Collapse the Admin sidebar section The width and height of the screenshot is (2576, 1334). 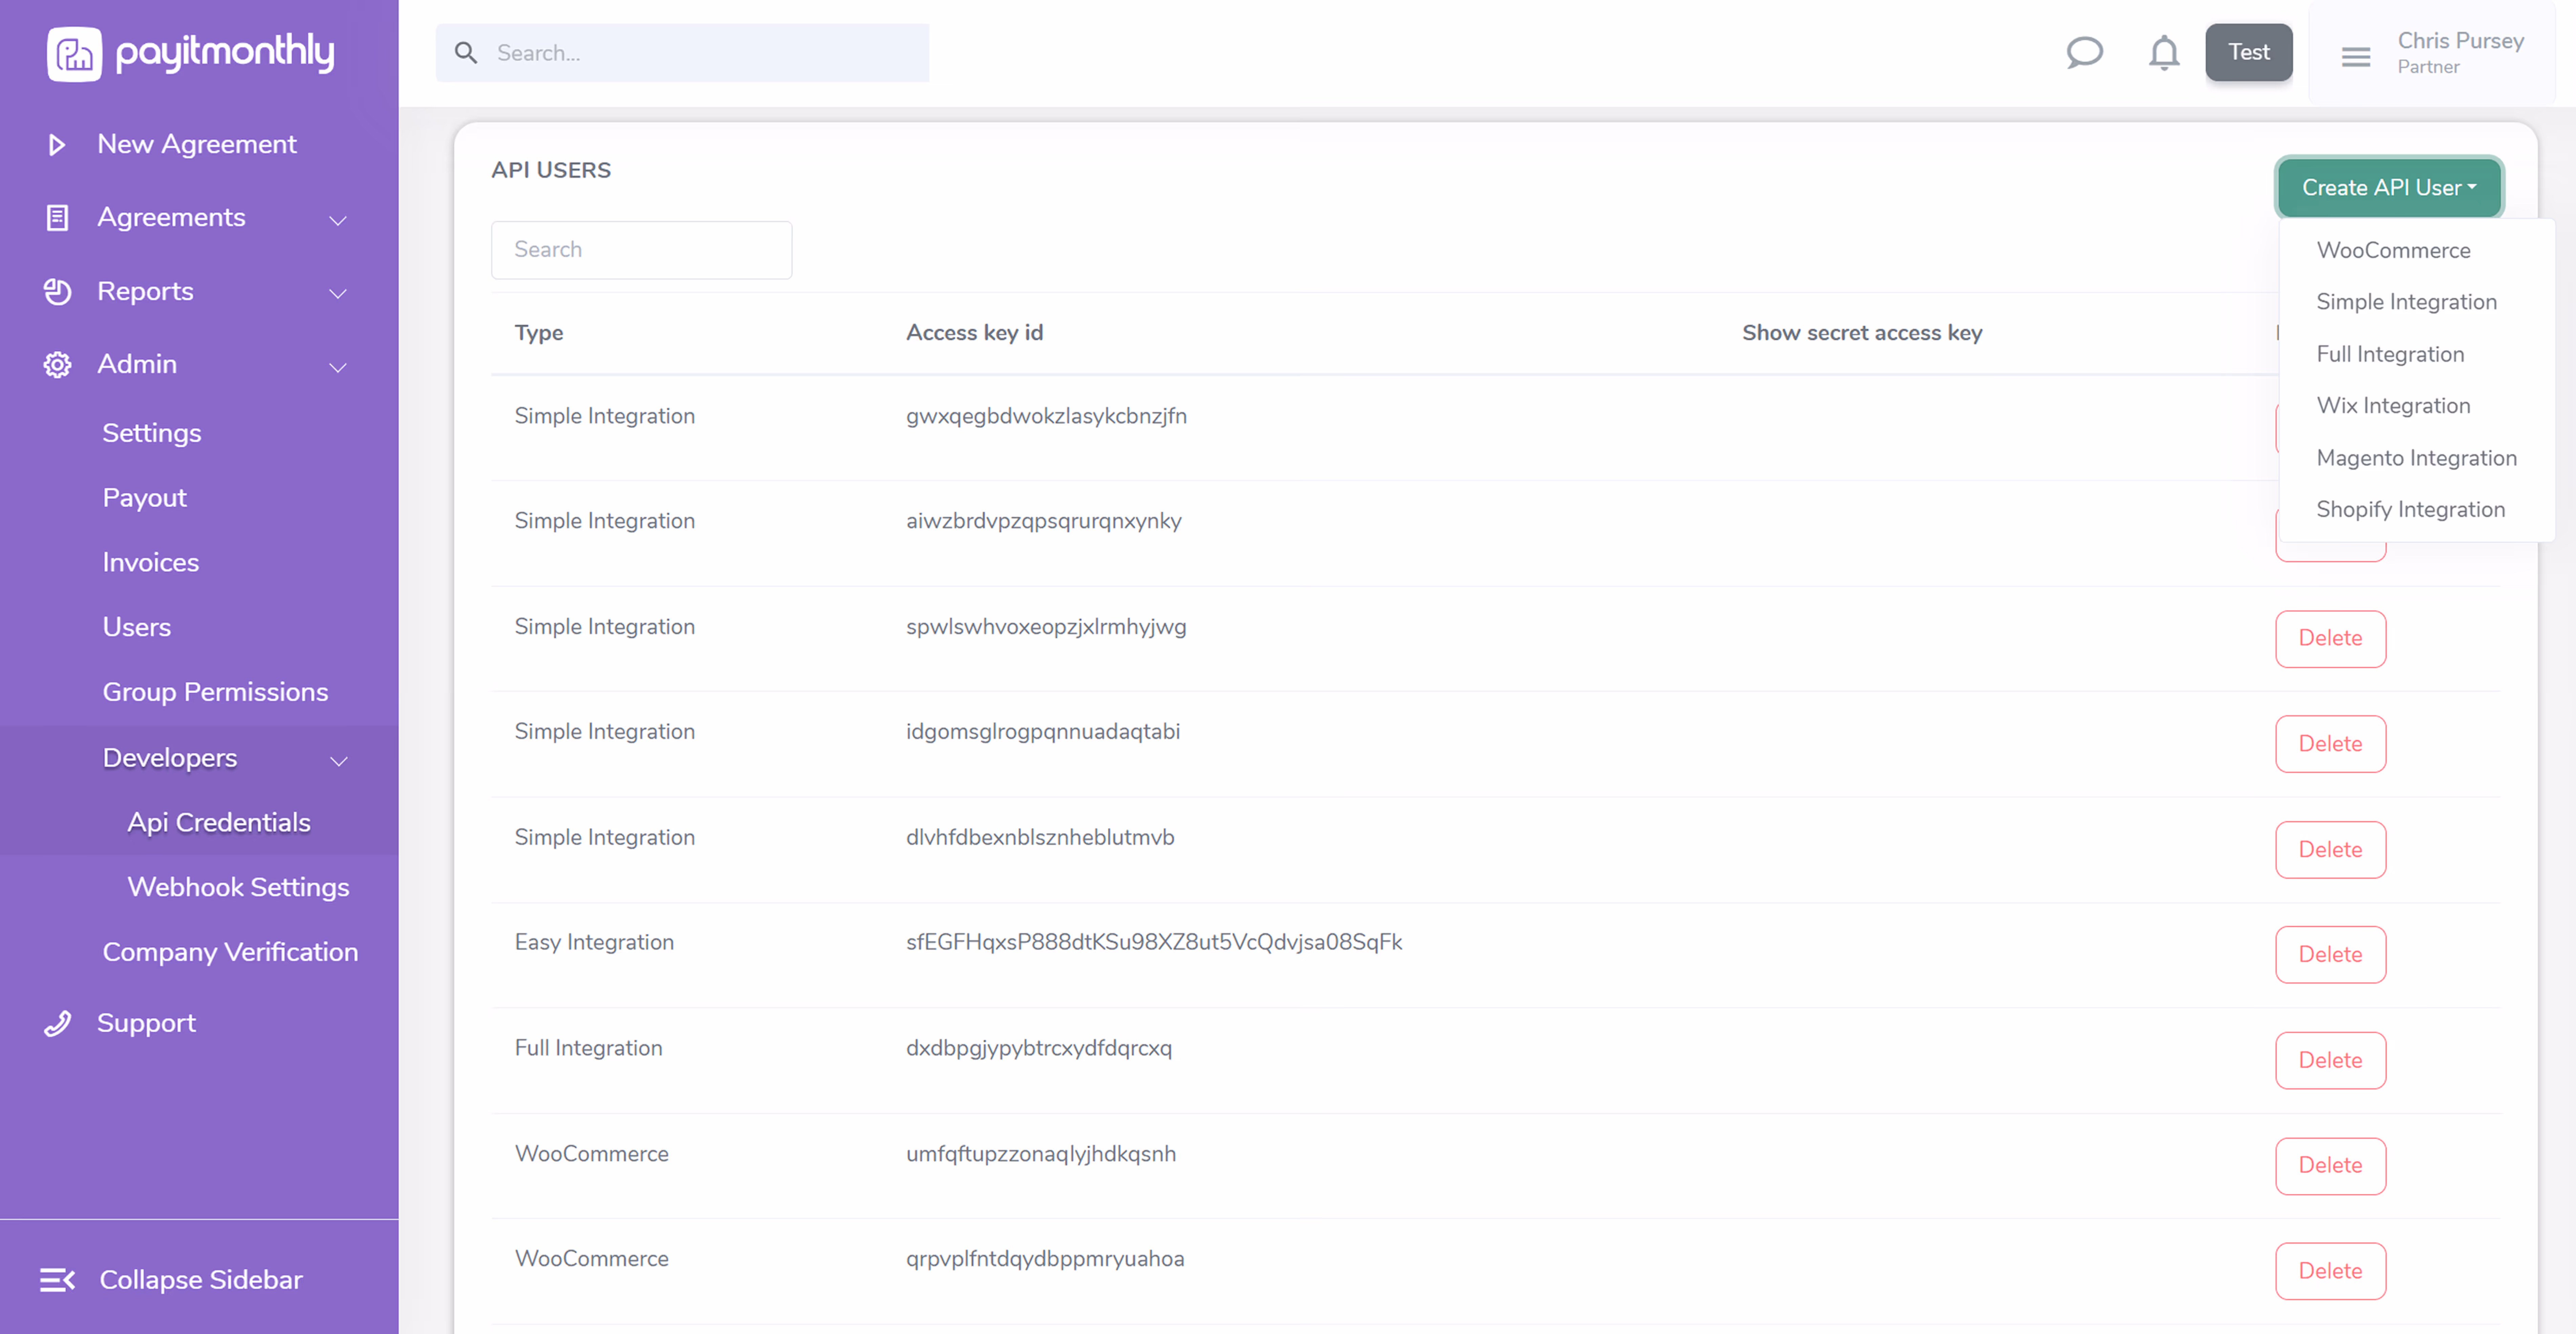click(338, 367)
